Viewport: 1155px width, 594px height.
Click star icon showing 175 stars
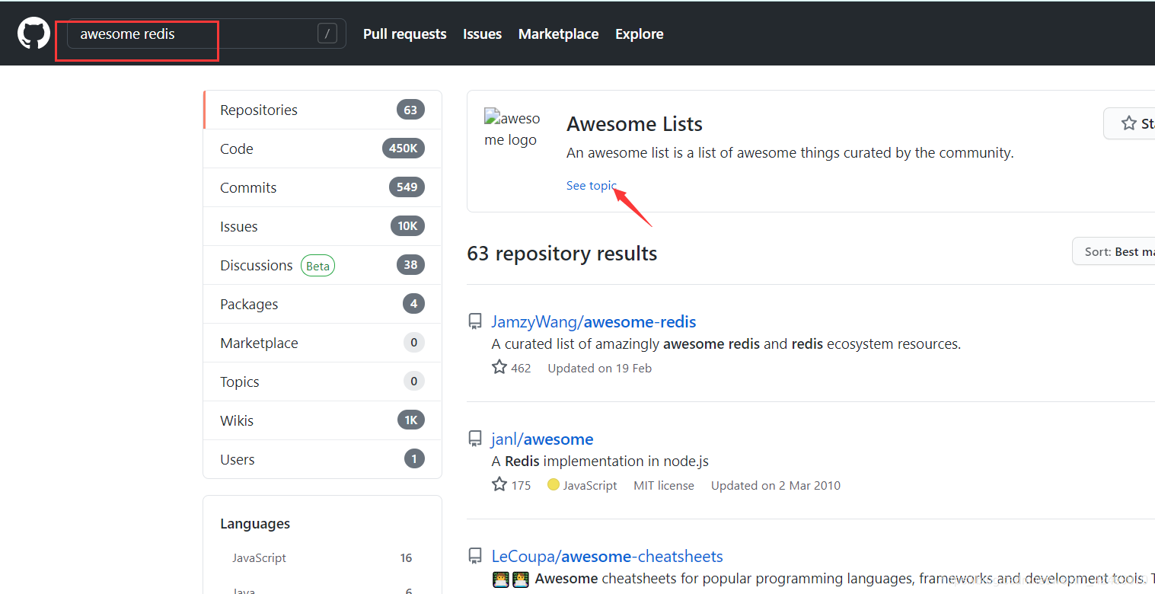[x=499, y=484]
